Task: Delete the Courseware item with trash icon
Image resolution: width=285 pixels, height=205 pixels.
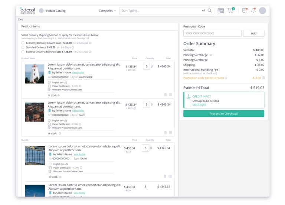Action: tap(166, 95)
